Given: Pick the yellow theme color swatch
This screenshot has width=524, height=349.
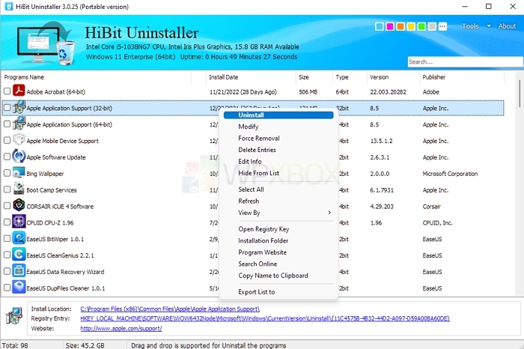Looking at the screenshot, I should (411, 26).
